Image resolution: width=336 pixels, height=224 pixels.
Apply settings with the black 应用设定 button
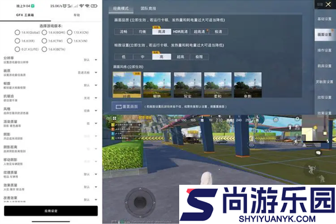(51, 211)
